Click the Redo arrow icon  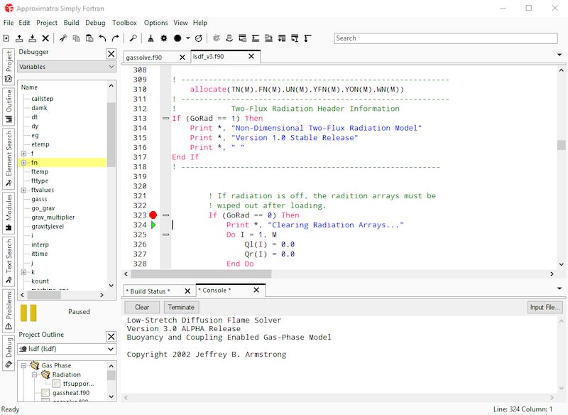(116, 39)
